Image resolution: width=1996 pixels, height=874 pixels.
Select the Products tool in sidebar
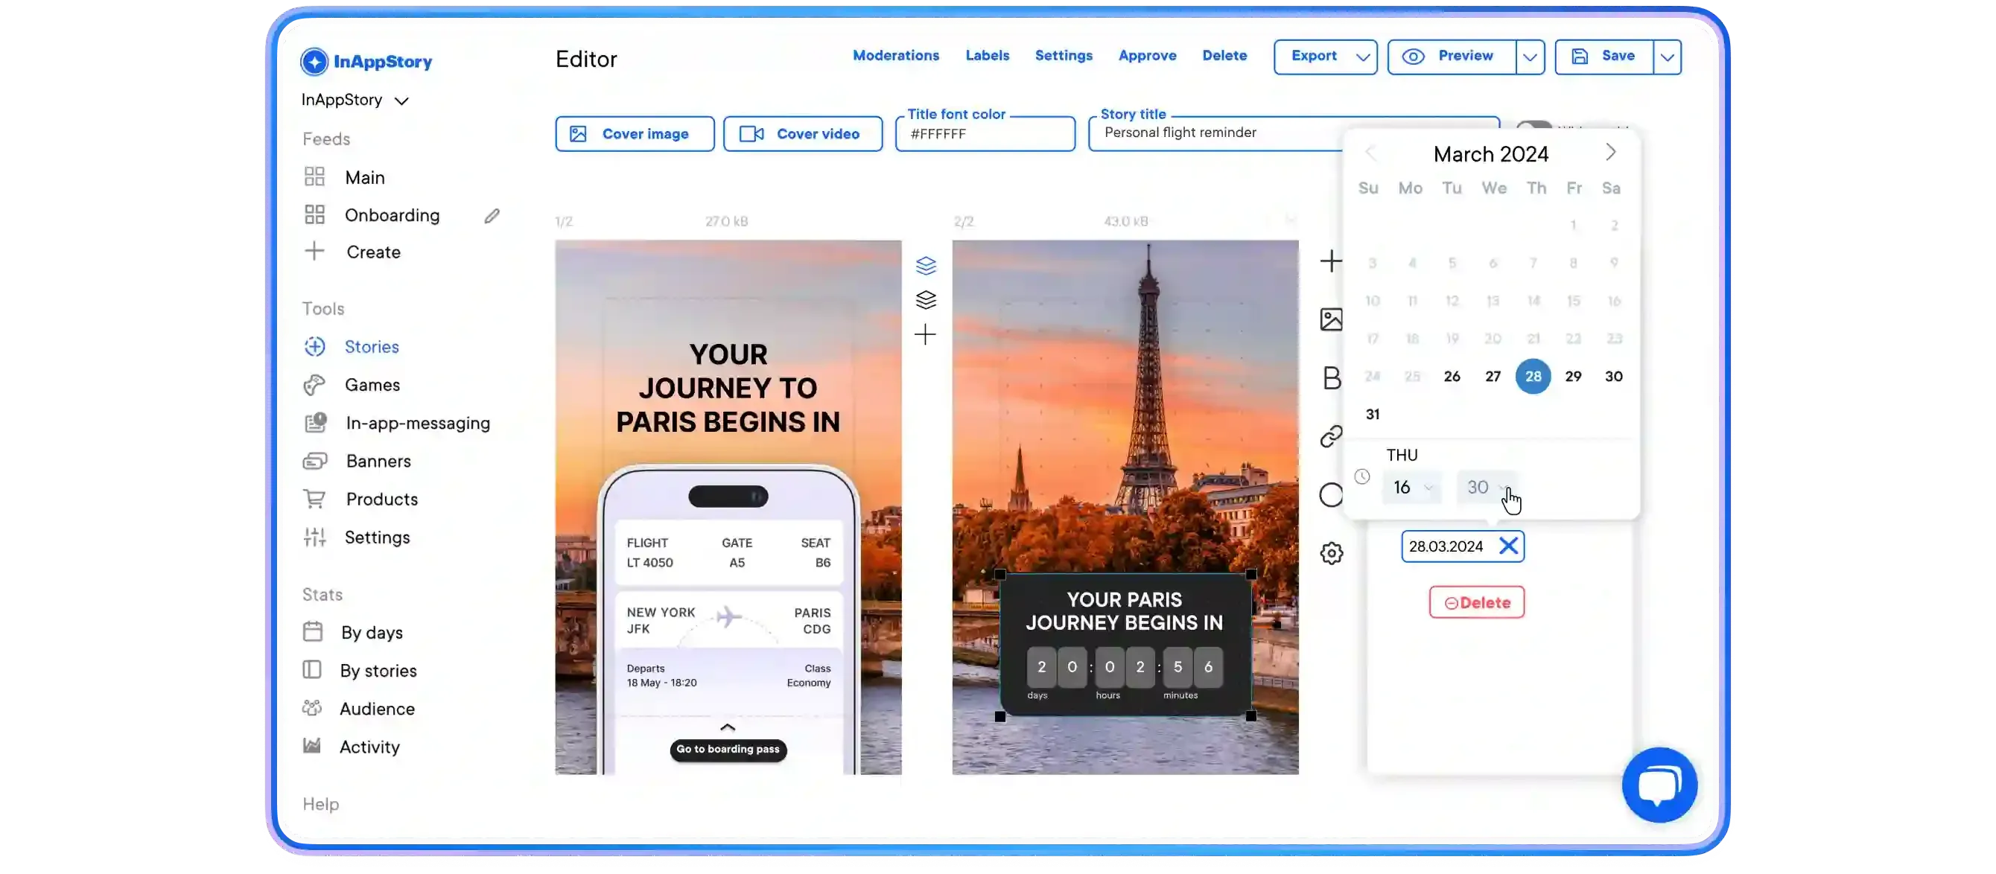click(381, 499)
